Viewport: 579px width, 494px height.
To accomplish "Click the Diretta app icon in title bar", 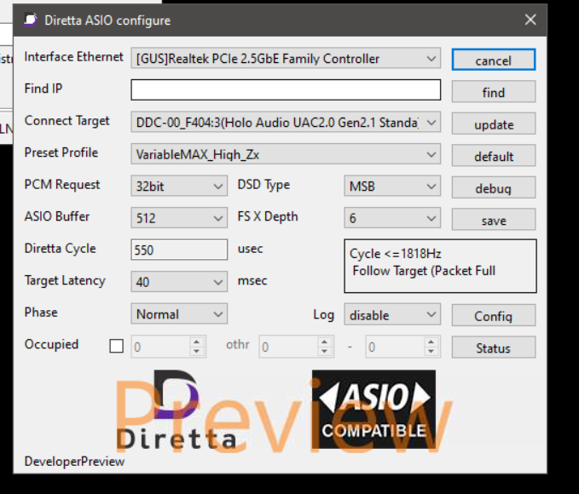I will click(30, 20).
